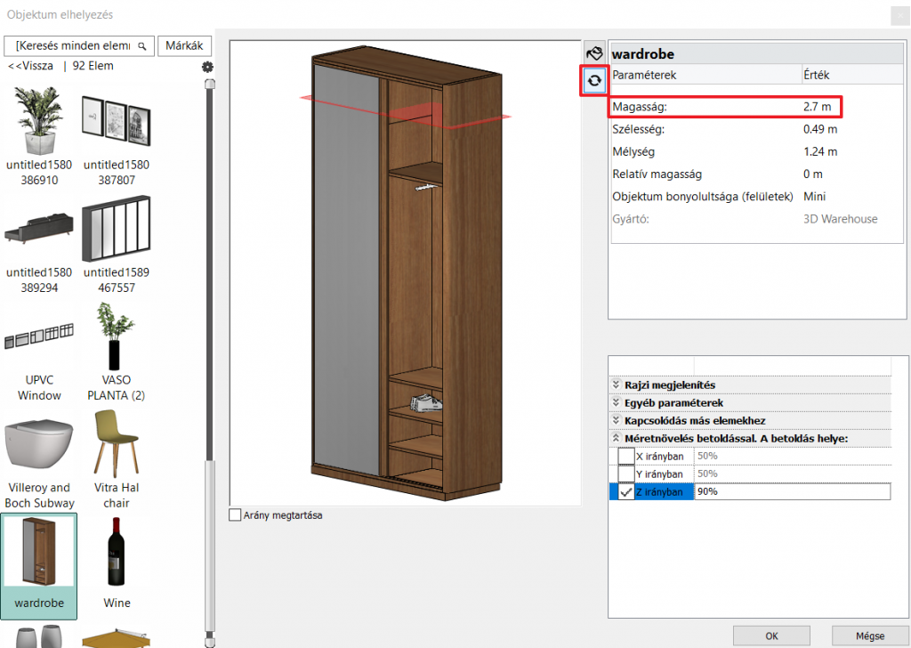Open the Márkák brands button
Image resolution: width=911 pixels, height=648 pixels.
(x=184, y=46)
